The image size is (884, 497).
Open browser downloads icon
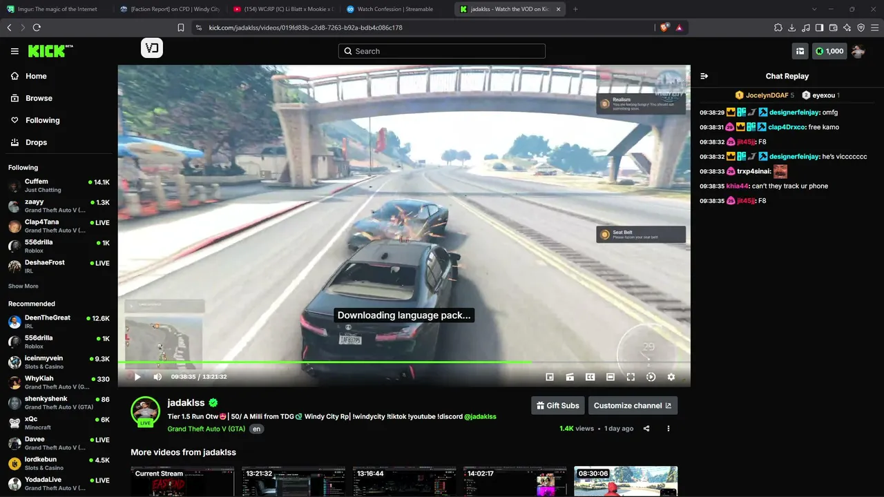point(792,28)
